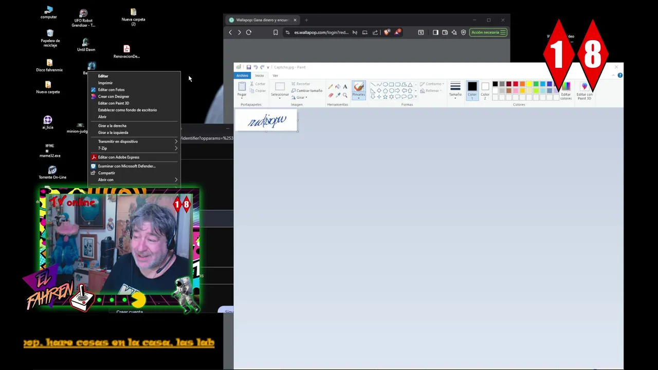Open the Contorno dropdown in Paint
Image resolution: width=658 pixels, height=370 pixels.
tap(432, 84)
